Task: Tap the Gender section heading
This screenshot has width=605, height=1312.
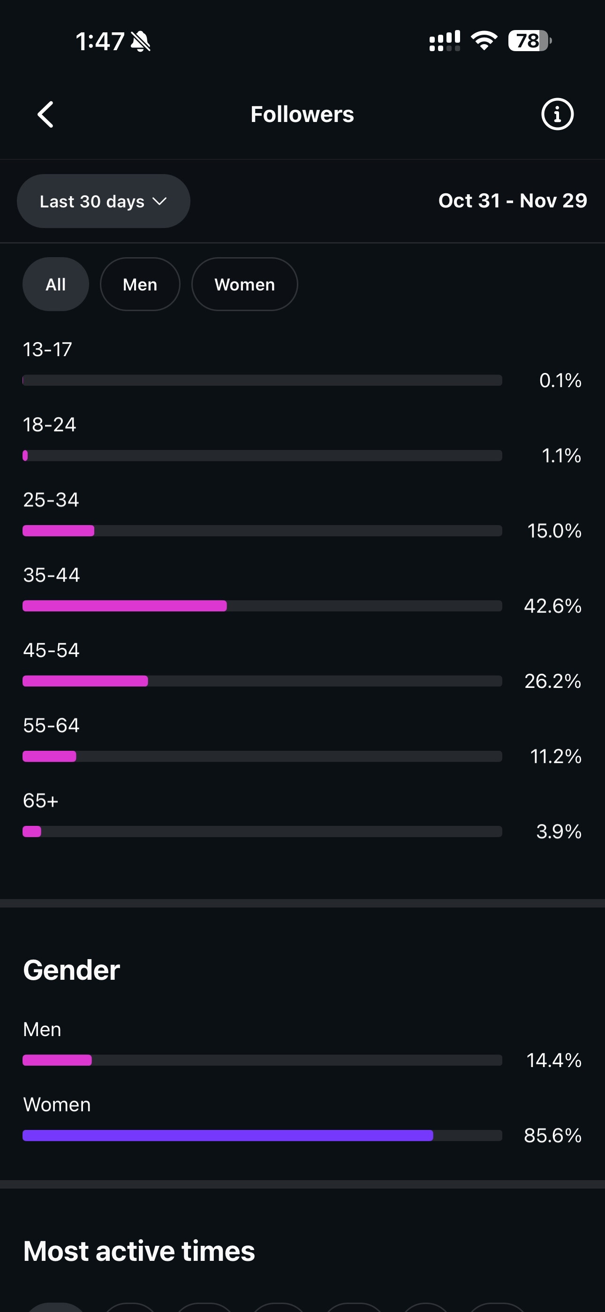Action: click(x=72, y=970)
